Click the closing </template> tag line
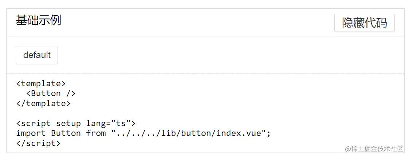 pyautogui.click(x=43, y=103)
